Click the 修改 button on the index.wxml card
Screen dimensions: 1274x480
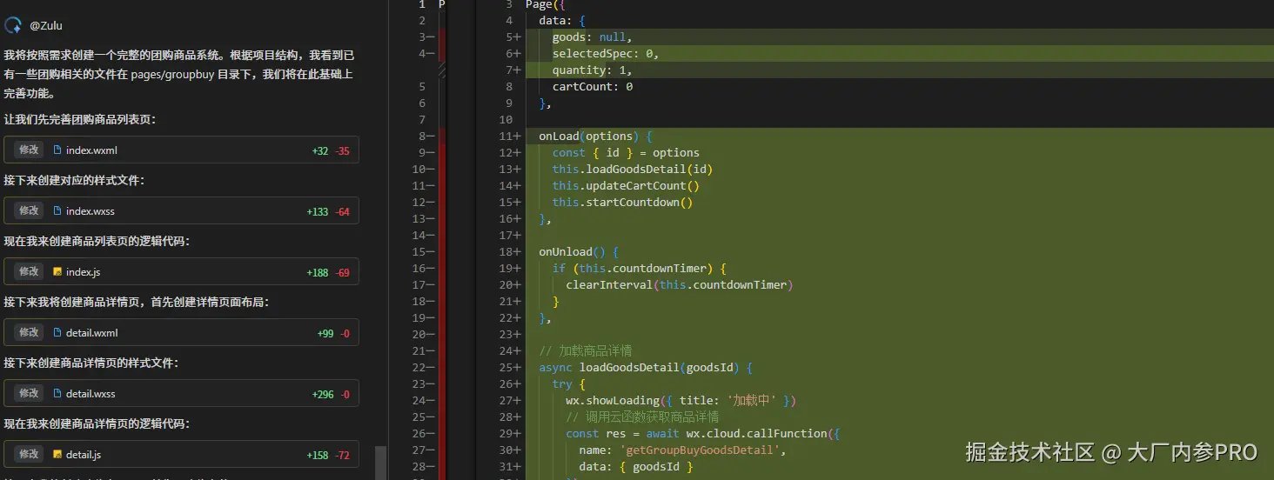click(x=29, y=150)
